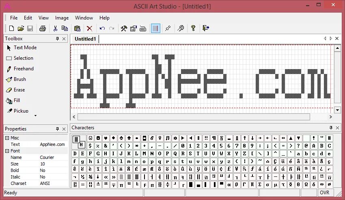Change the font Size value 10
The image size is (345, 200).
[x=53, y=164]
